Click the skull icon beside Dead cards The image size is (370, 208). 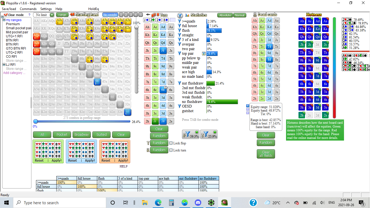pyautogui.click(x=255, y=15)
